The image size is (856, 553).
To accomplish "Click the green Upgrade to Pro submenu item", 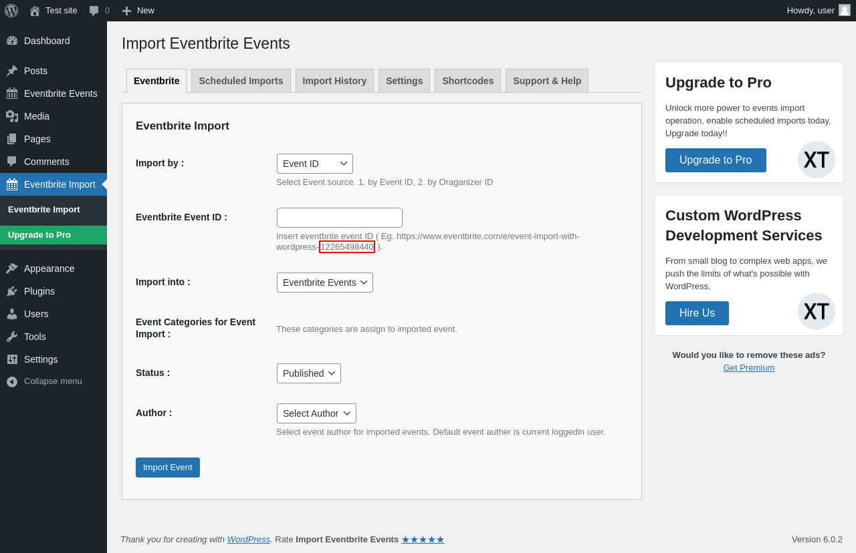I will 53,235.
